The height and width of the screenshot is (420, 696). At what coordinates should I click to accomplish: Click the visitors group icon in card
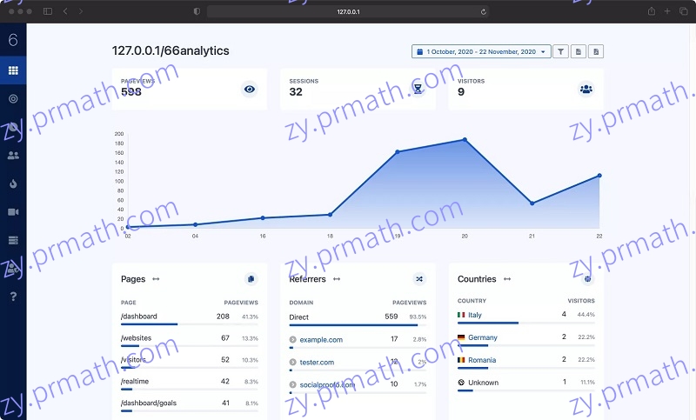pyautogui.click(x=586, y=90)
